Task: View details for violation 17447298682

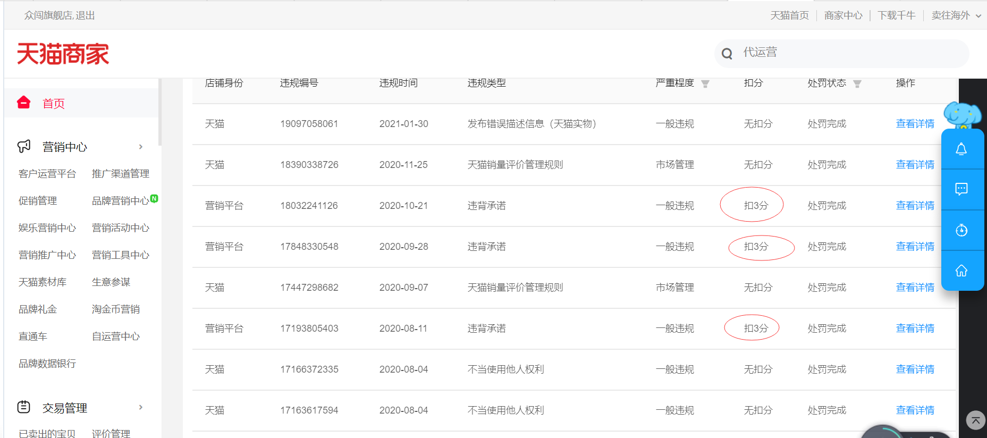Action: [x=915, y=288]
